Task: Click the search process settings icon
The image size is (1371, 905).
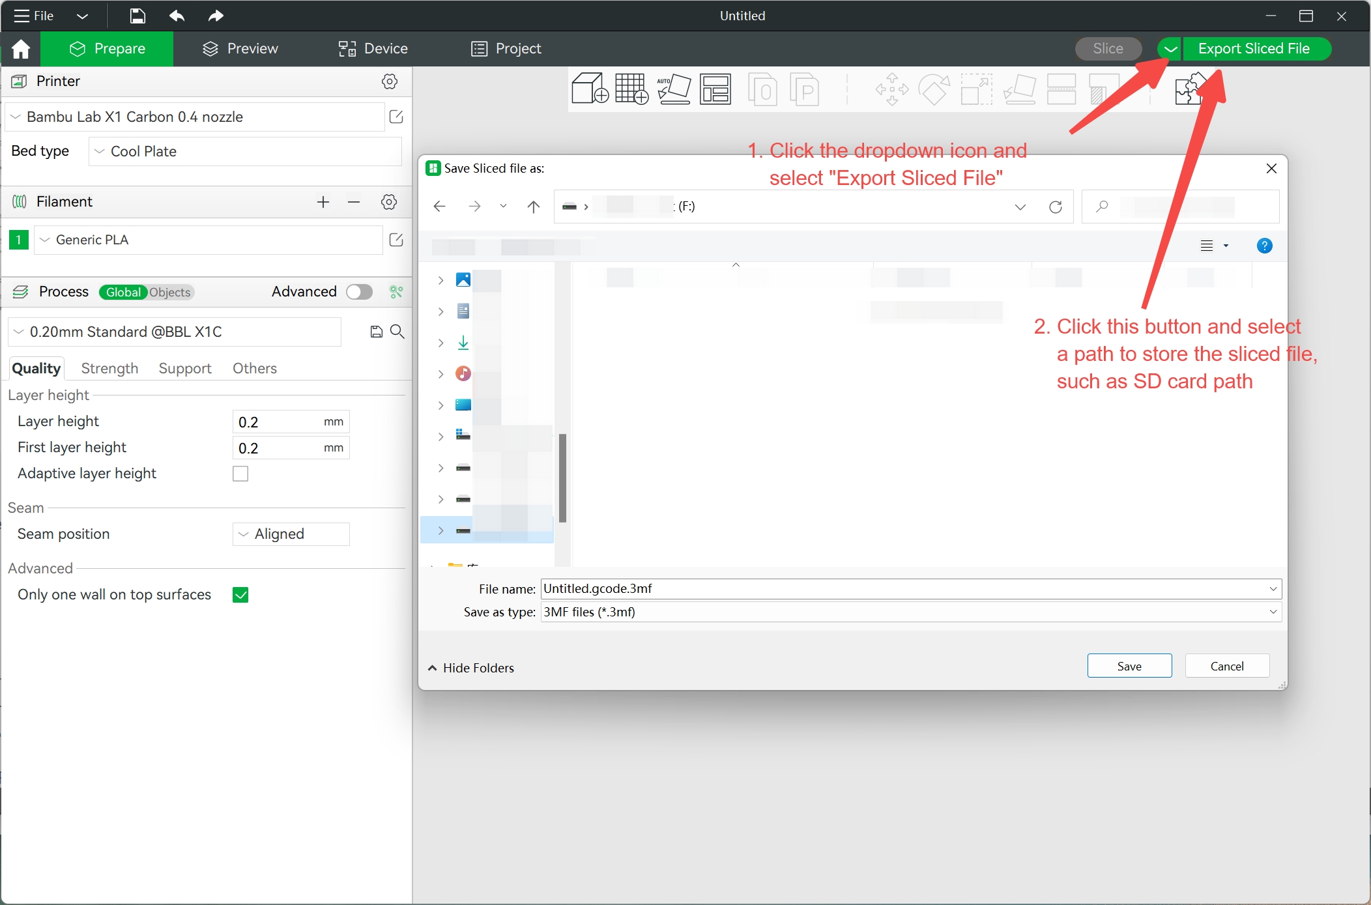Action: [x=397, y=332]
